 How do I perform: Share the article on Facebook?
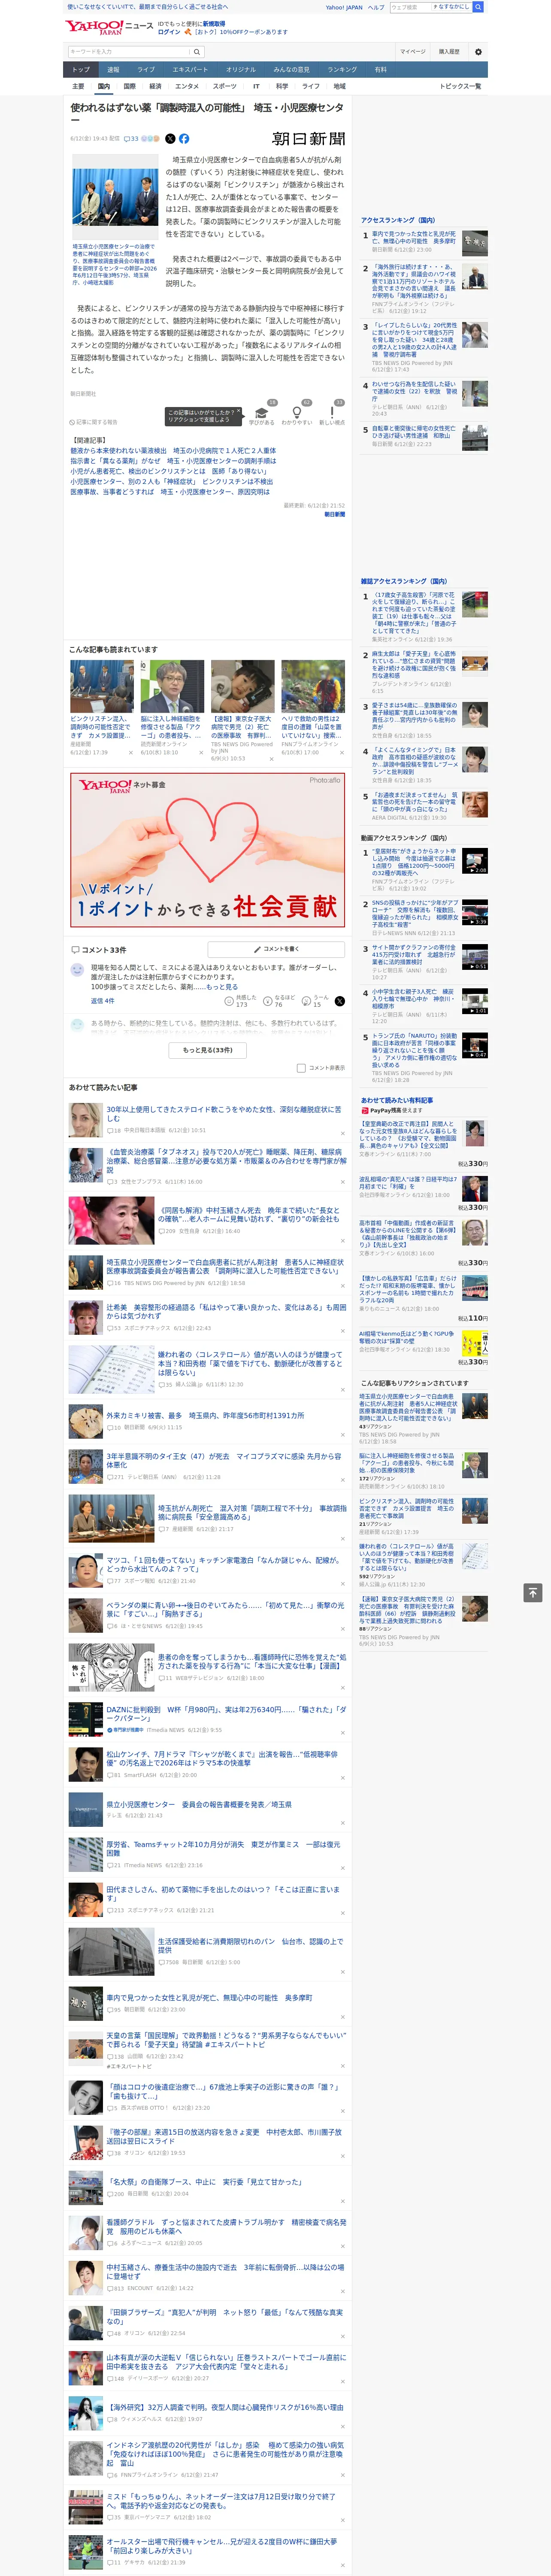pos(184,139)
